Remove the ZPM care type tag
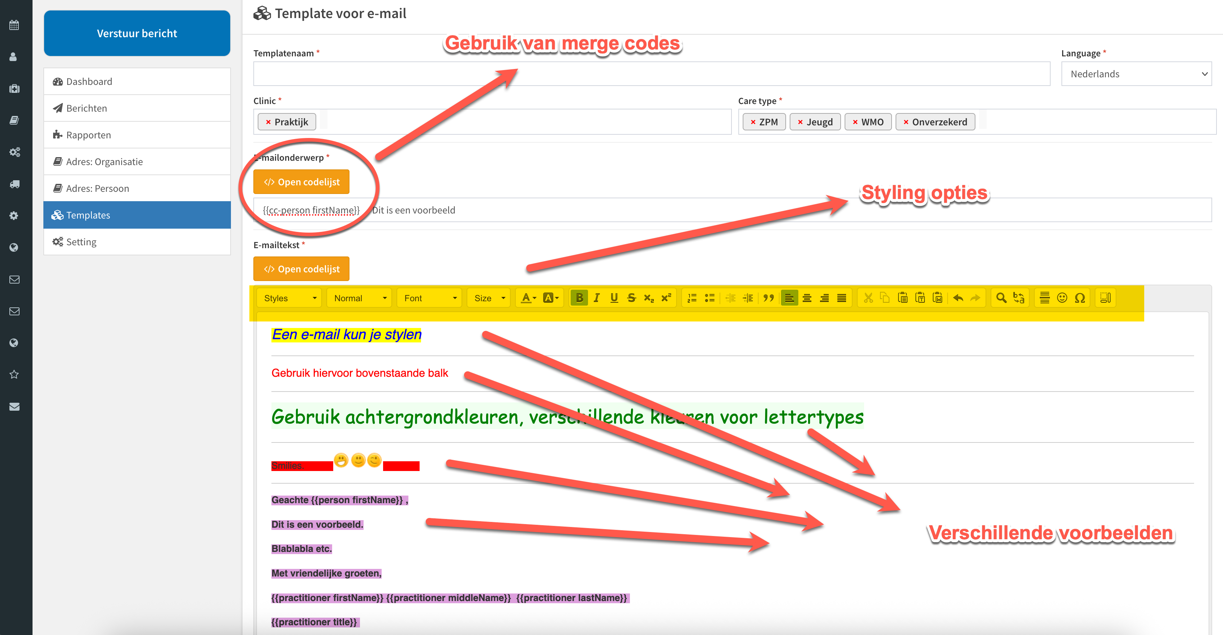1223x635 pixels. pos(753,122)
